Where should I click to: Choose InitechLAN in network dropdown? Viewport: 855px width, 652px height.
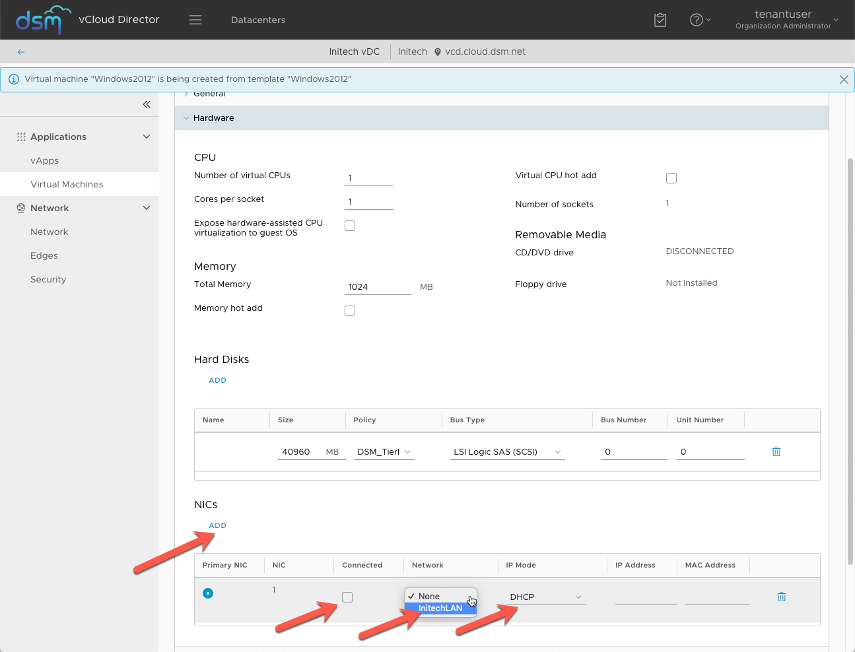tap(440, 608)
